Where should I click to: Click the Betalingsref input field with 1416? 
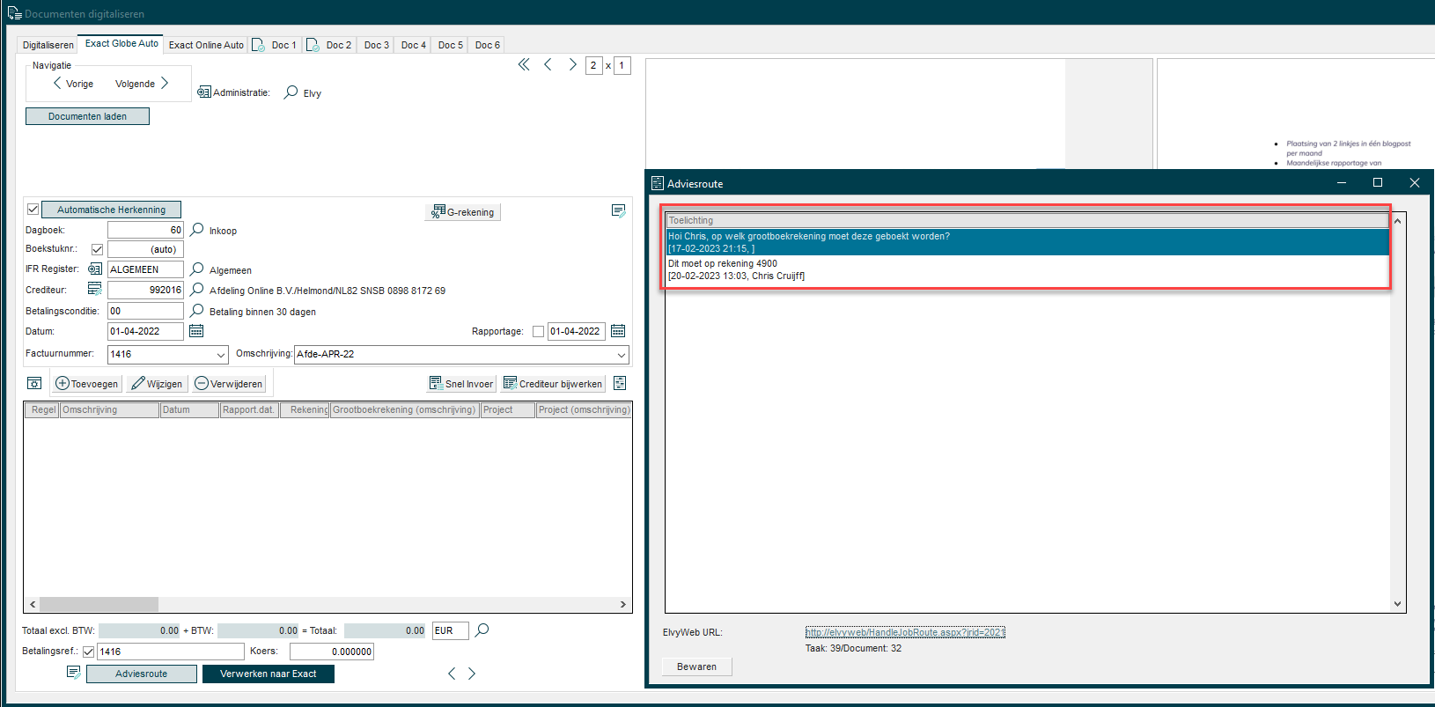(x=170, y=652)
